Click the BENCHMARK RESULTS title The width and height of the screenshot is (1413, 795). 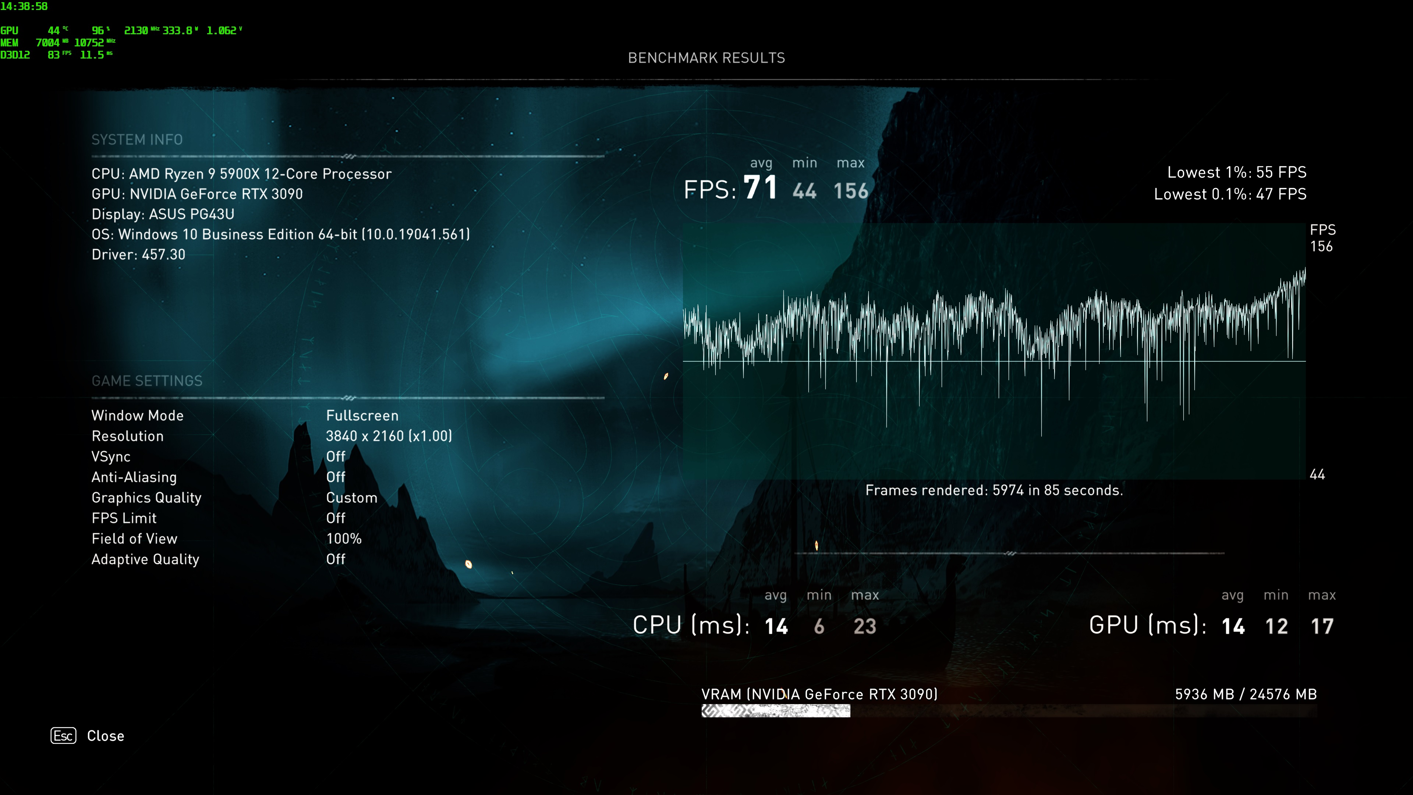(706, 58)
